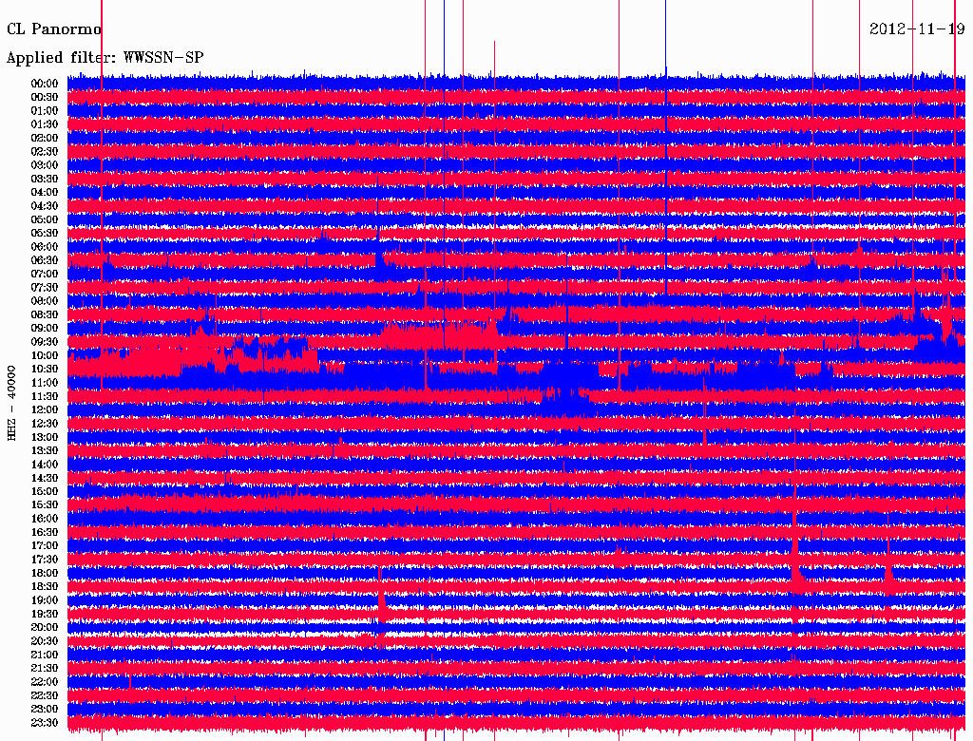
Task: Select the 06:30 time row label
Action: [x=45, y=260]
